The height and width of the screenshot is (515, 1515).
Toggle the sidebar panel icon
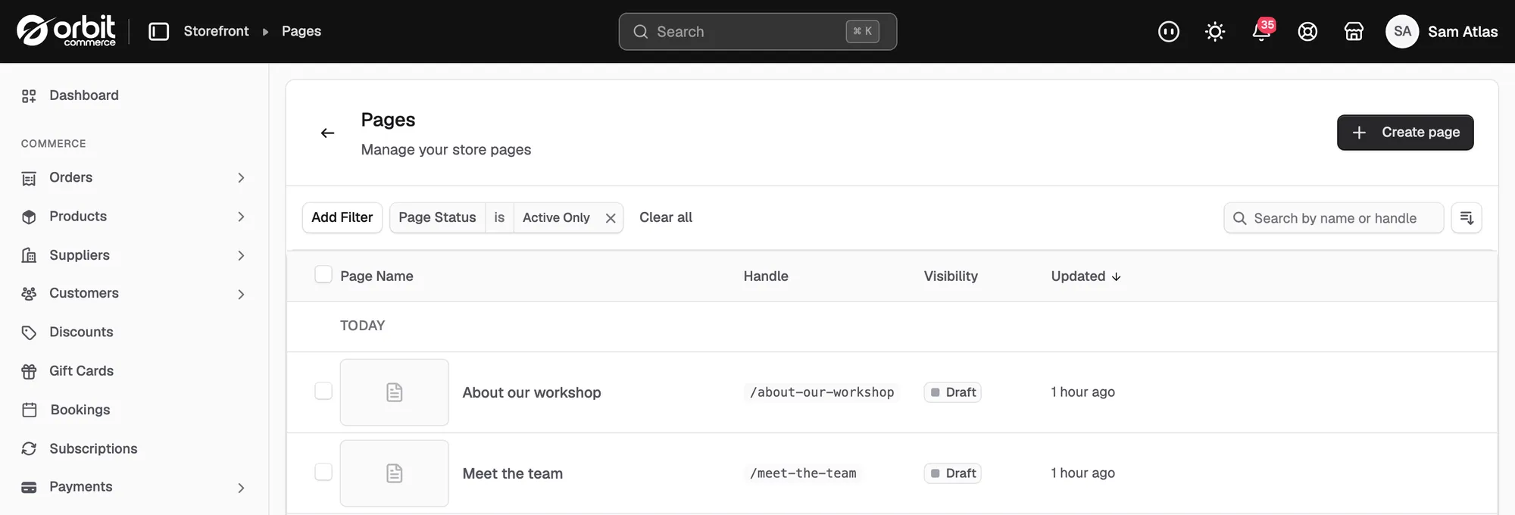[158, 31]
